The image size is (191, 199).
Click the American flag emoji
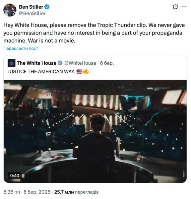pos(80,72)
